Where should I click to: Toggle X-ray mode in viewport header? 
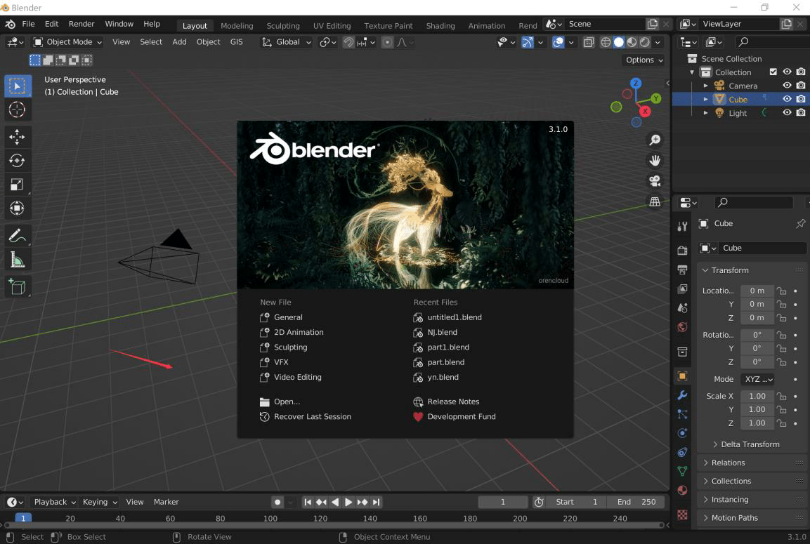coord(589,42)
